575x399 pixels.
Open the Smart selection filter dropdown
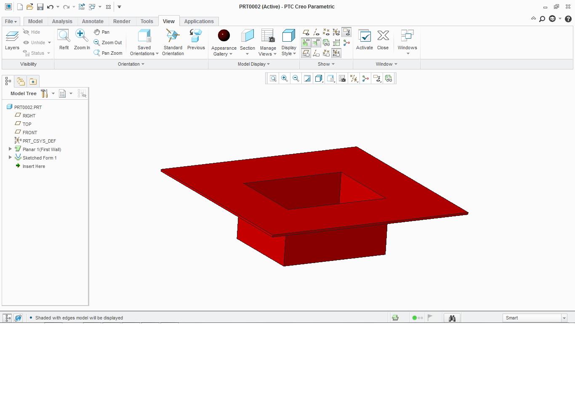coord(564,318)
